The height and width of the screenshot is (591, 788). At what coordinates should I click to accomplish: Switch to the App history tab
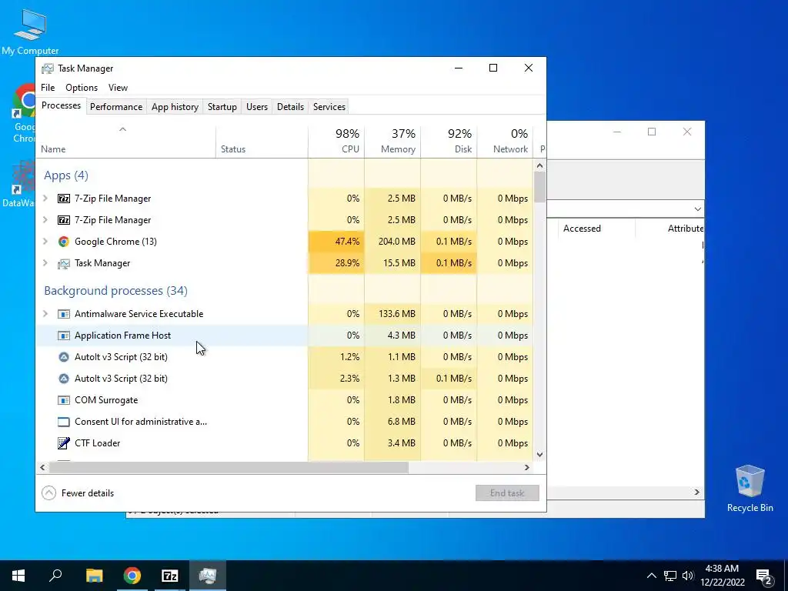175,107
